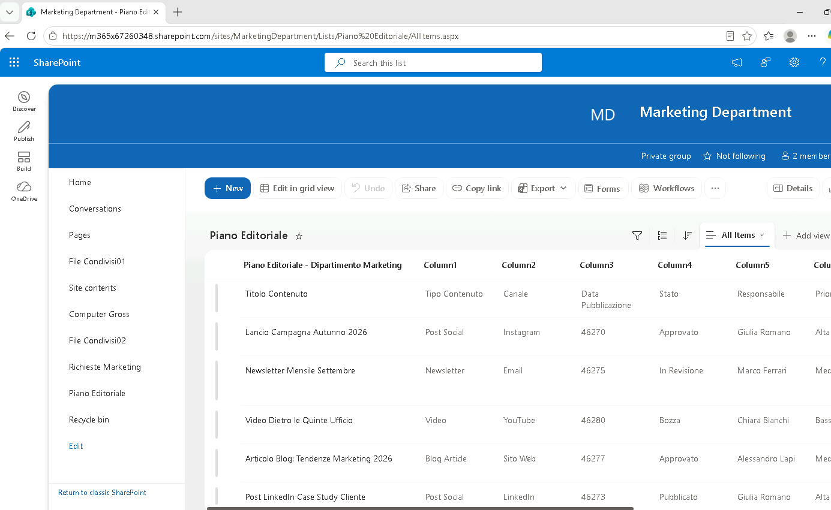This screenshot has width=831, height=510.
Task: Open the list filter funnel icon
Action: 637,236
